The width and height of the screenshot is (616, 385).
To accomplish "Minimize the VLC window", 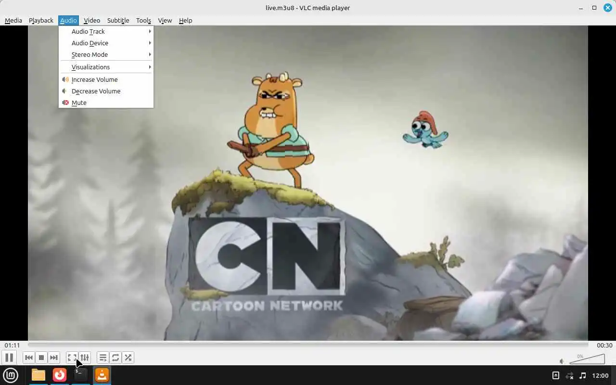I will 581,8.
